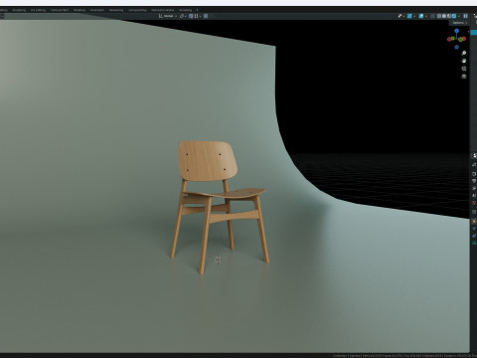Viewport: 477px width, 358px height.
Task: Select the Rendered viewport shading mode
Action: 454,16
